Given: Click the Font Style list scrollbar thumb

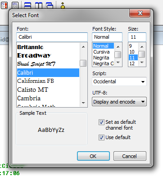Looking at the screenshot, I should pyautogui.click(x=118, y=55).
